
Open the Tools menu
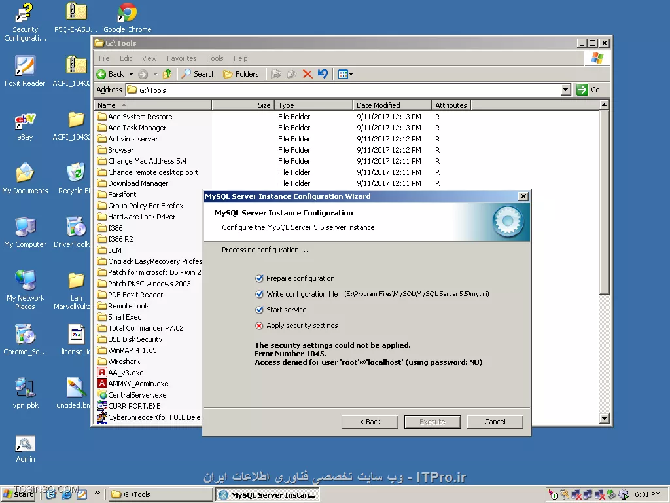point(215,58)
